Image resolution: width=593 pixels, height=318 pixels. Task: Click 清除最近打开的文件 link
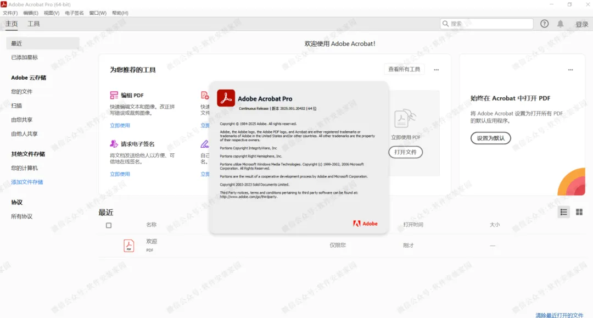pos(560,315)
